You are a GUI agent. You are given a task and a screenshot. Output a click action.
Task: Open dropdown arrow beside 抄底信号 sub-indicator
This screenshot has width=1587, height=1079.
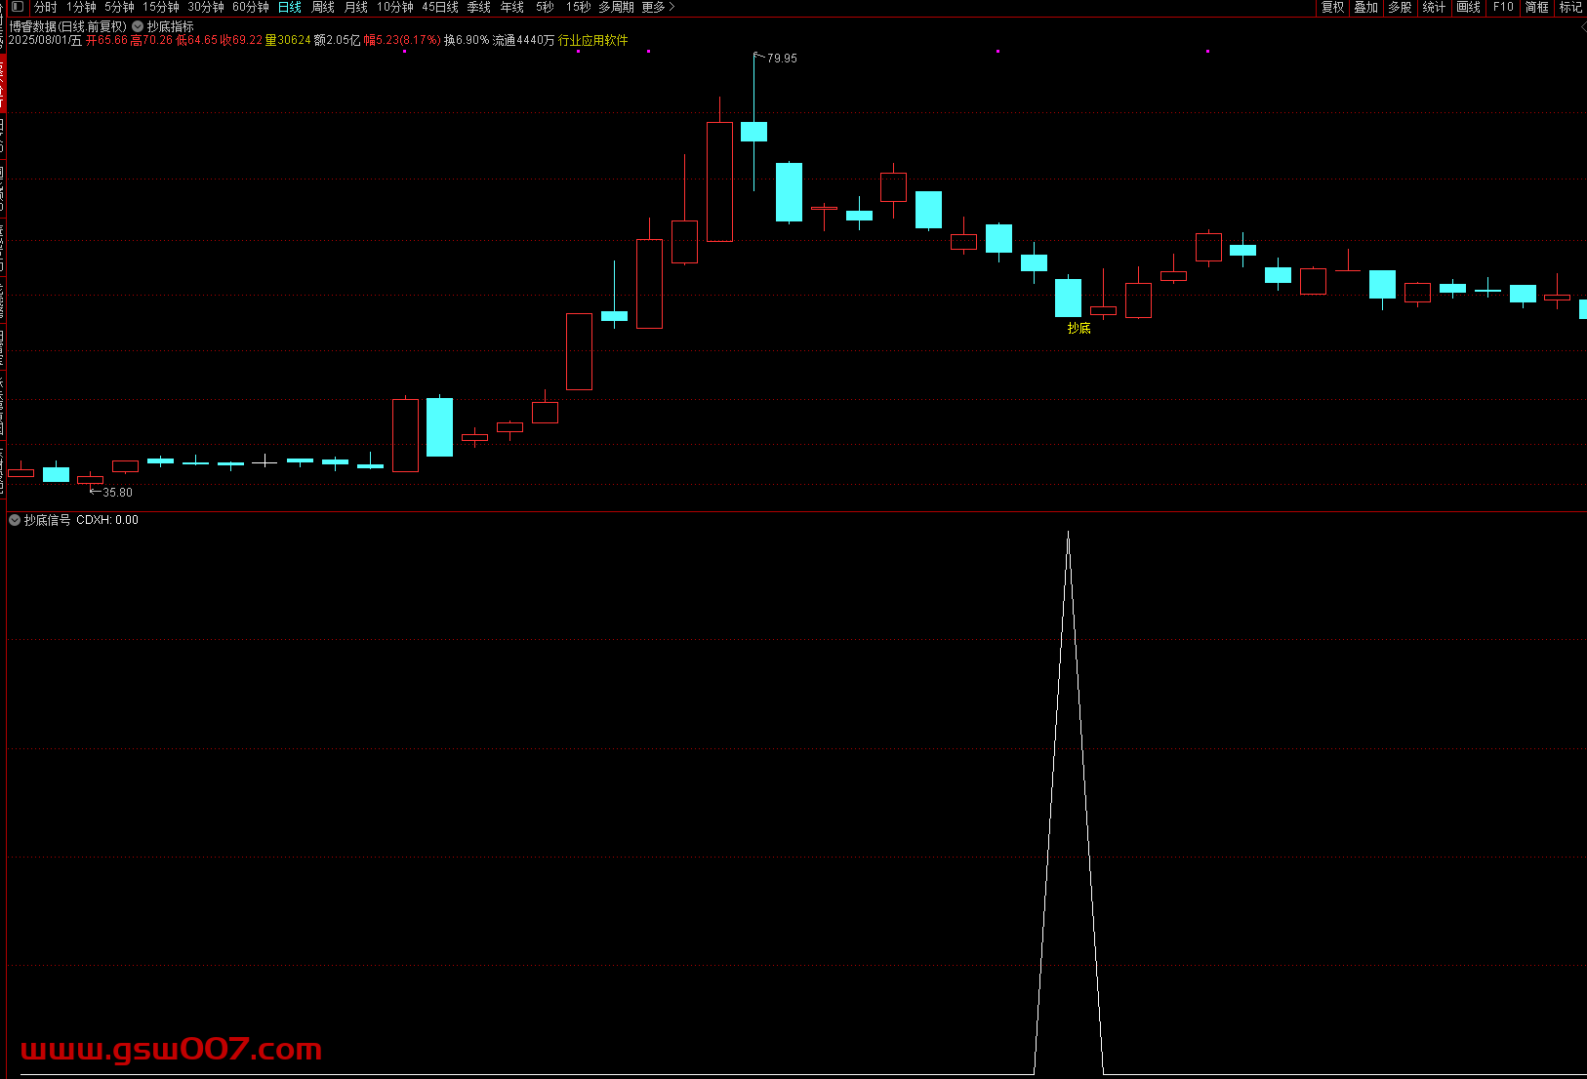[15, 520]
